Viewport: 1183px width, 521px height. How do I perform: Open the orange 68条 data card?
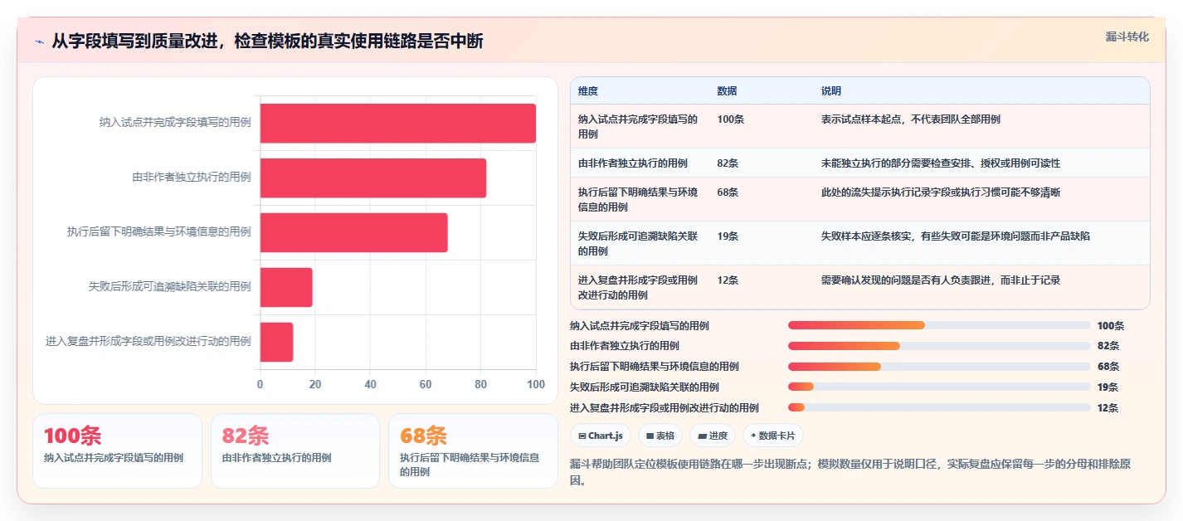point(473,450)
